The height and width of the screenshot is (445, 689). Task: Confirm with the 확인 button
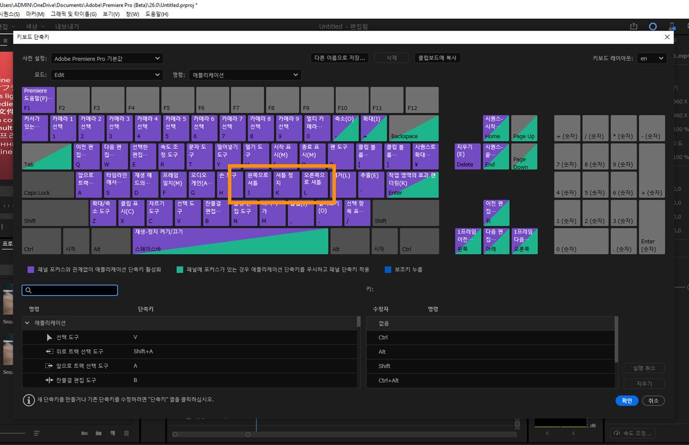click(626, 401)
